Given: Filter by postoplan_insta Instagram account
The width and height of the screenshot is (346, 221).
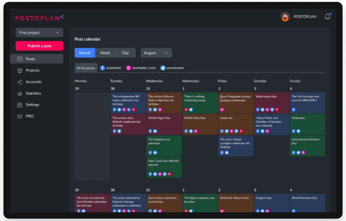Looking at the screenshot, I should click(141, 68).
